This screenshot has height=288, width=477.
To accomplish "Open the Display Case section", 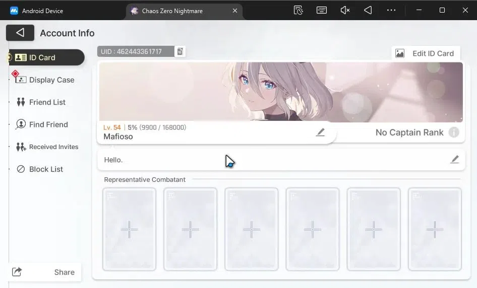I will [45, 80].
